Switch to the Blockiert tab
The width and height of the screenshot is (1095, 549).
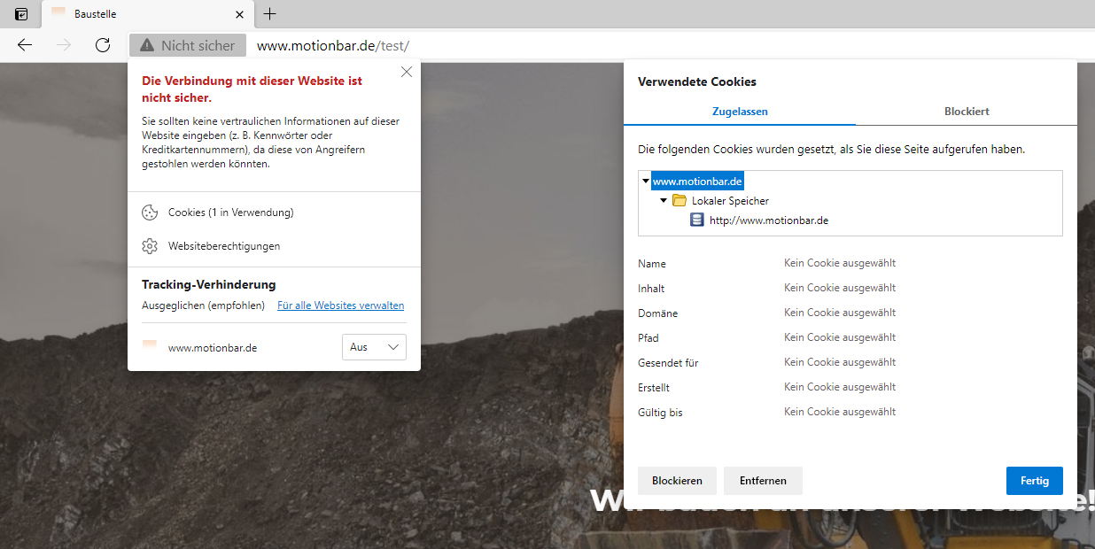point(967,112)
